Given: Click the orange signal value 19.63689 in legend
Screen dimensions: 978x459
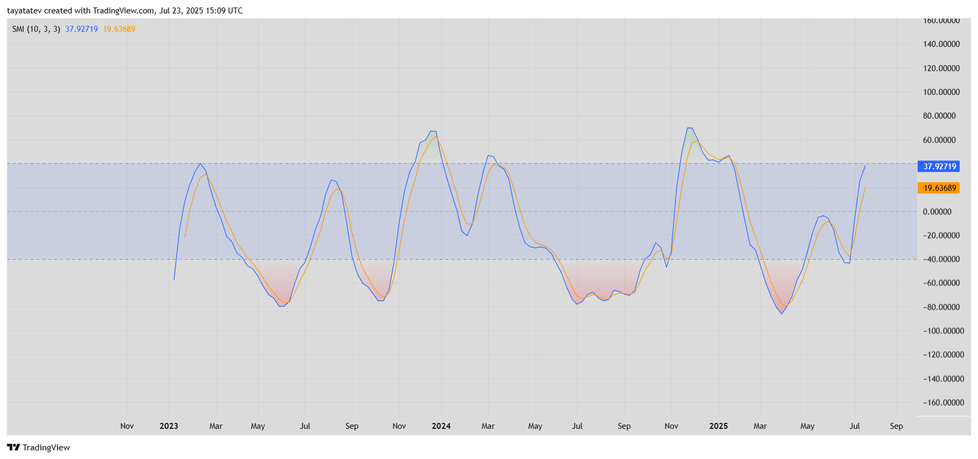Looking at the screenshot, I should point(119,29).
